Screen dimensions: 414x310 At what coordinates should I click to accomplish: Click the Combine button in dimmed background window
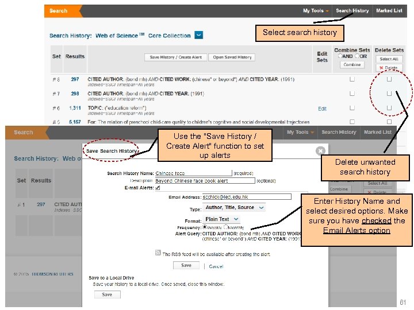[339, 189]
